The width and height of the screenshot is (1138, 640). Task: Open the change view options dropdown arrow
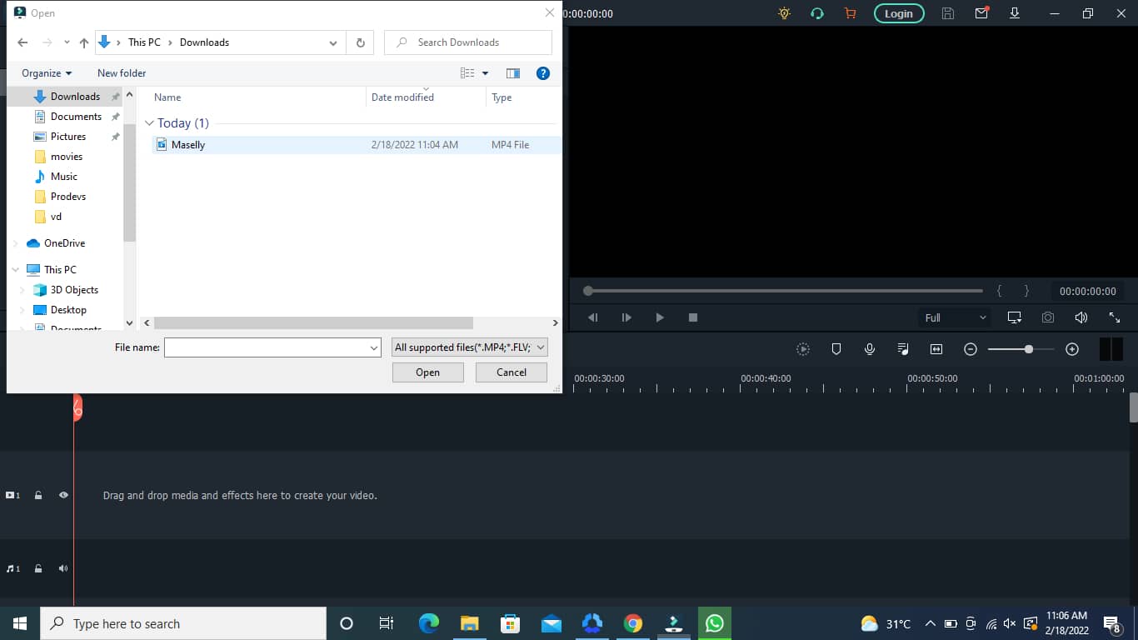(x=486, y=73)
